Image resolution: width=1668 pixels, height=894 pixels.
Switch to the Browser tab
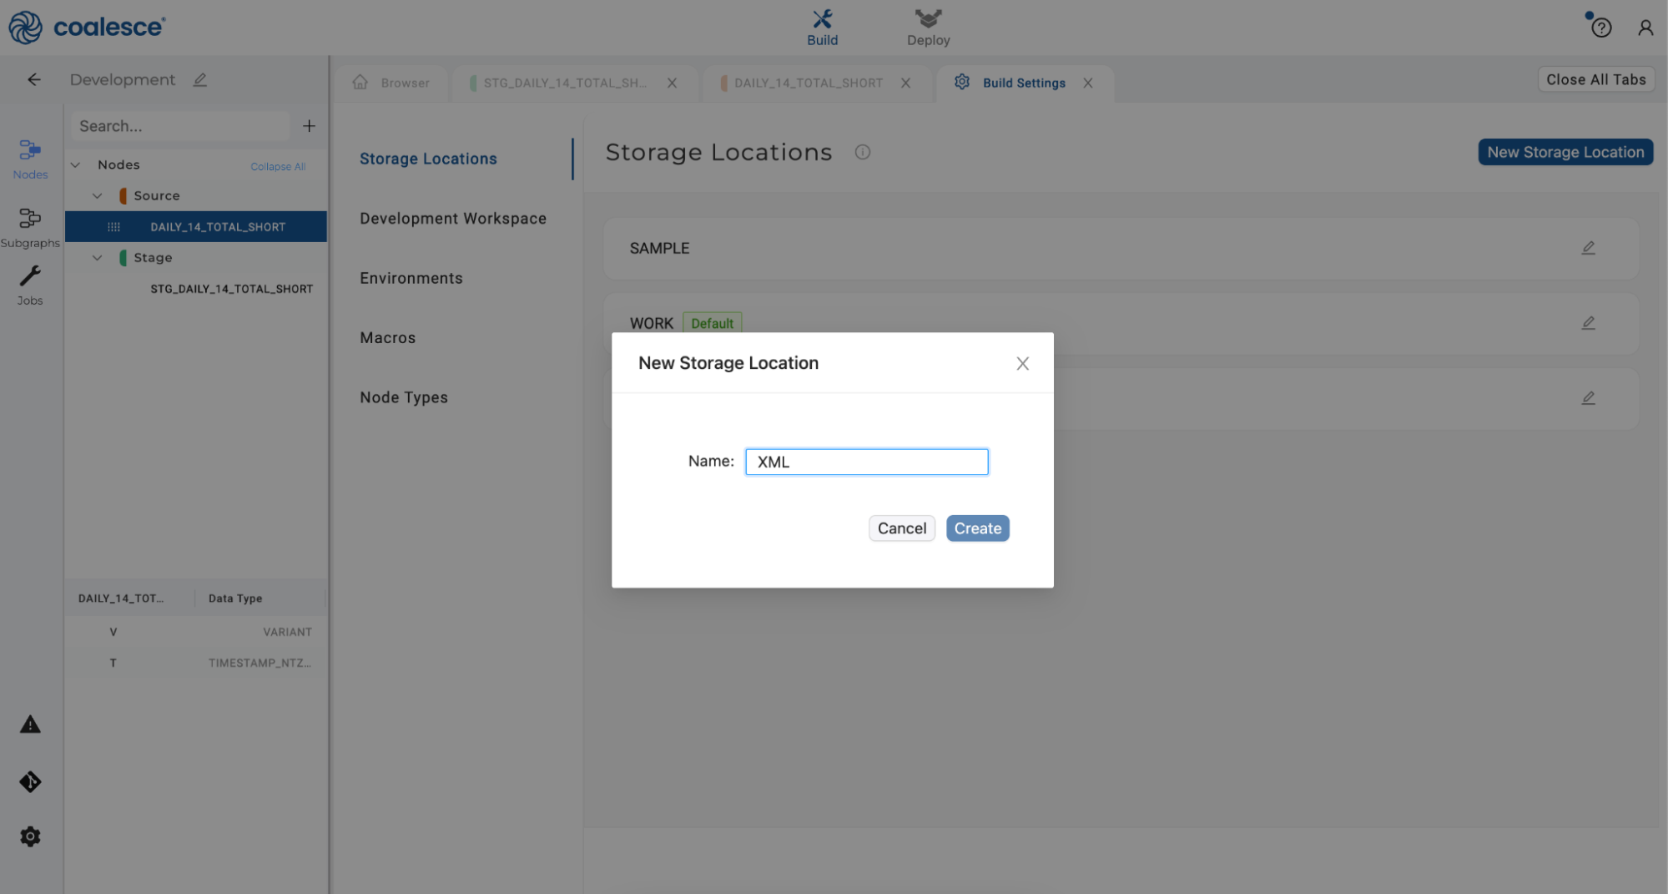[392, 82]
